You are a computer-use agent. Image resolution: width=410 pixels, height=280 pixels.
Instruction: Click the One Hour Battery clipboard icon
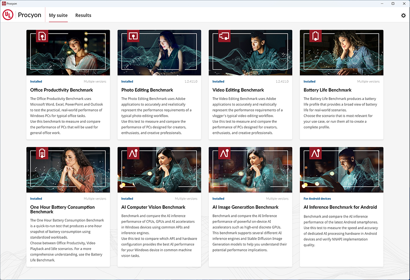pos(42,153)
